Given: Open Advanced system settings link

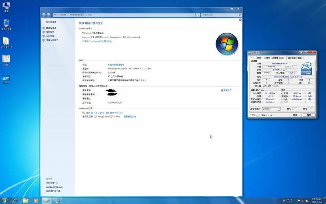Looking at the screenshot, I should coord(52,40).
